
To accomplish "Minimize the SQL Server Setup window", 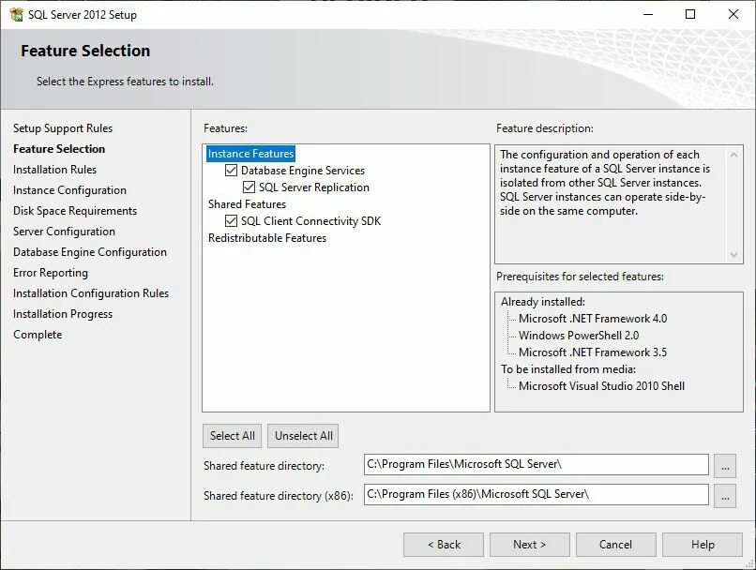I will point(648,14).
